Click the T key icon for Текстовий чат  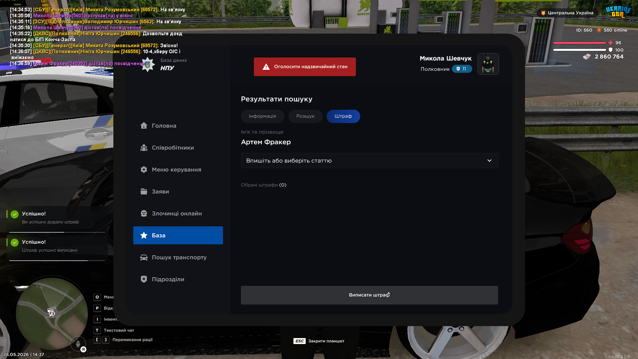click(97, 330)
